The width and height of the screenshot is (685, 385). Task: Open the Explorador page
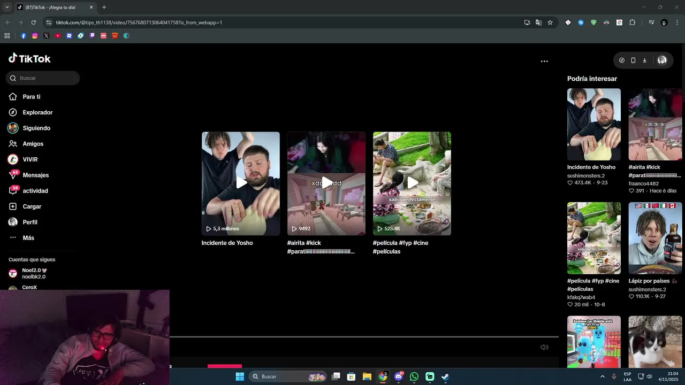(31, 112)
